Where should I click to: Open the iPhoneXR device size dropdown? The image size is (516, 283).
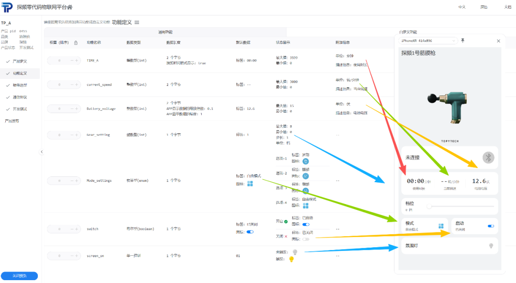pyautogui.click(x=428, y=41)
